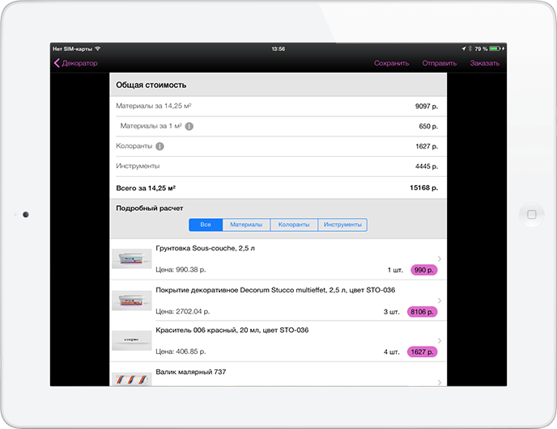557x429 pixels.
Task: Switch to the Инструменты segment
Action: (x=342, y=225)
